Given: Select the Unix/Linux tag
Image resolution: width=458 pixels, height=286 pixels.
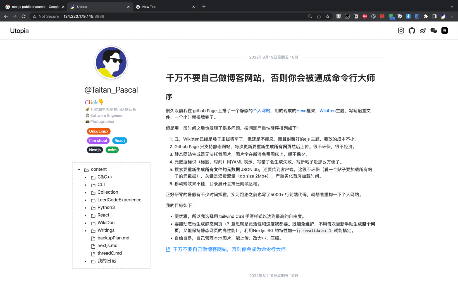Looking at the screenshot, I should tap(99, 131).
